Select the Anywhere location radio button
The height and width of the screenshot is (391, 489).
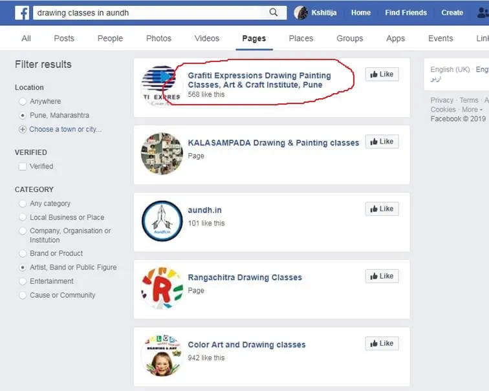[x=23, y=101]
